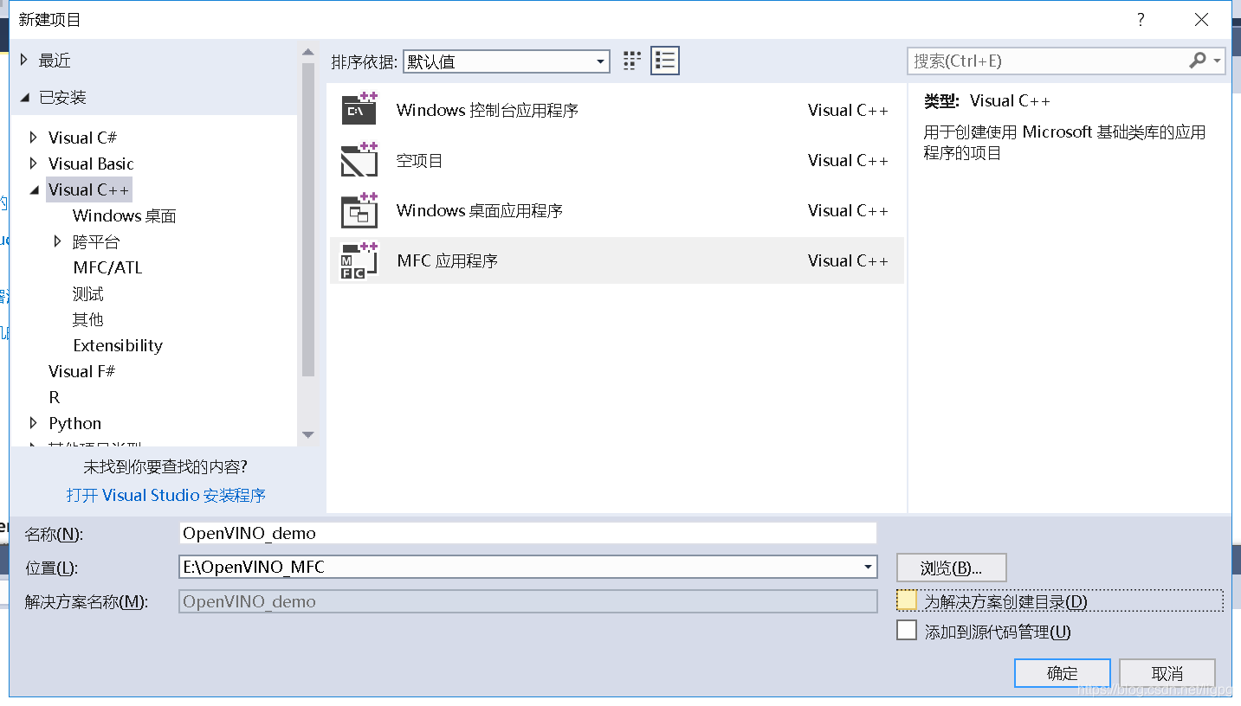Expand the Recent (最近) section
1241x706 pixels.
[24, 60]
